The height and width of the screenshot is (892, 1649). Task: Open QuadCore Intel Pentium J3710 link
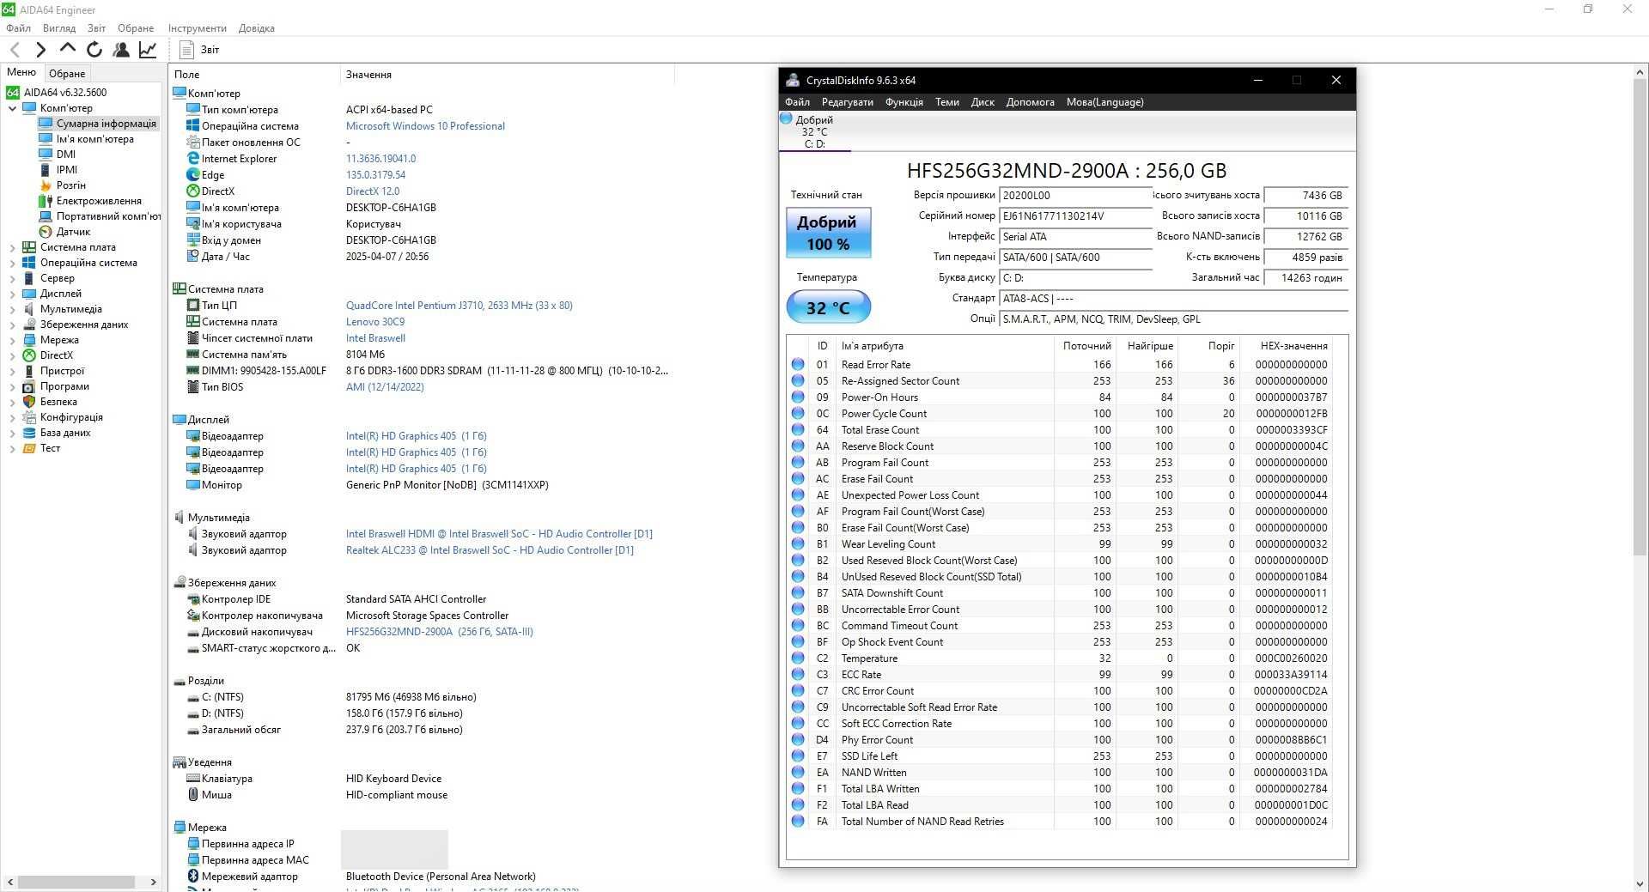click(459, 306)
